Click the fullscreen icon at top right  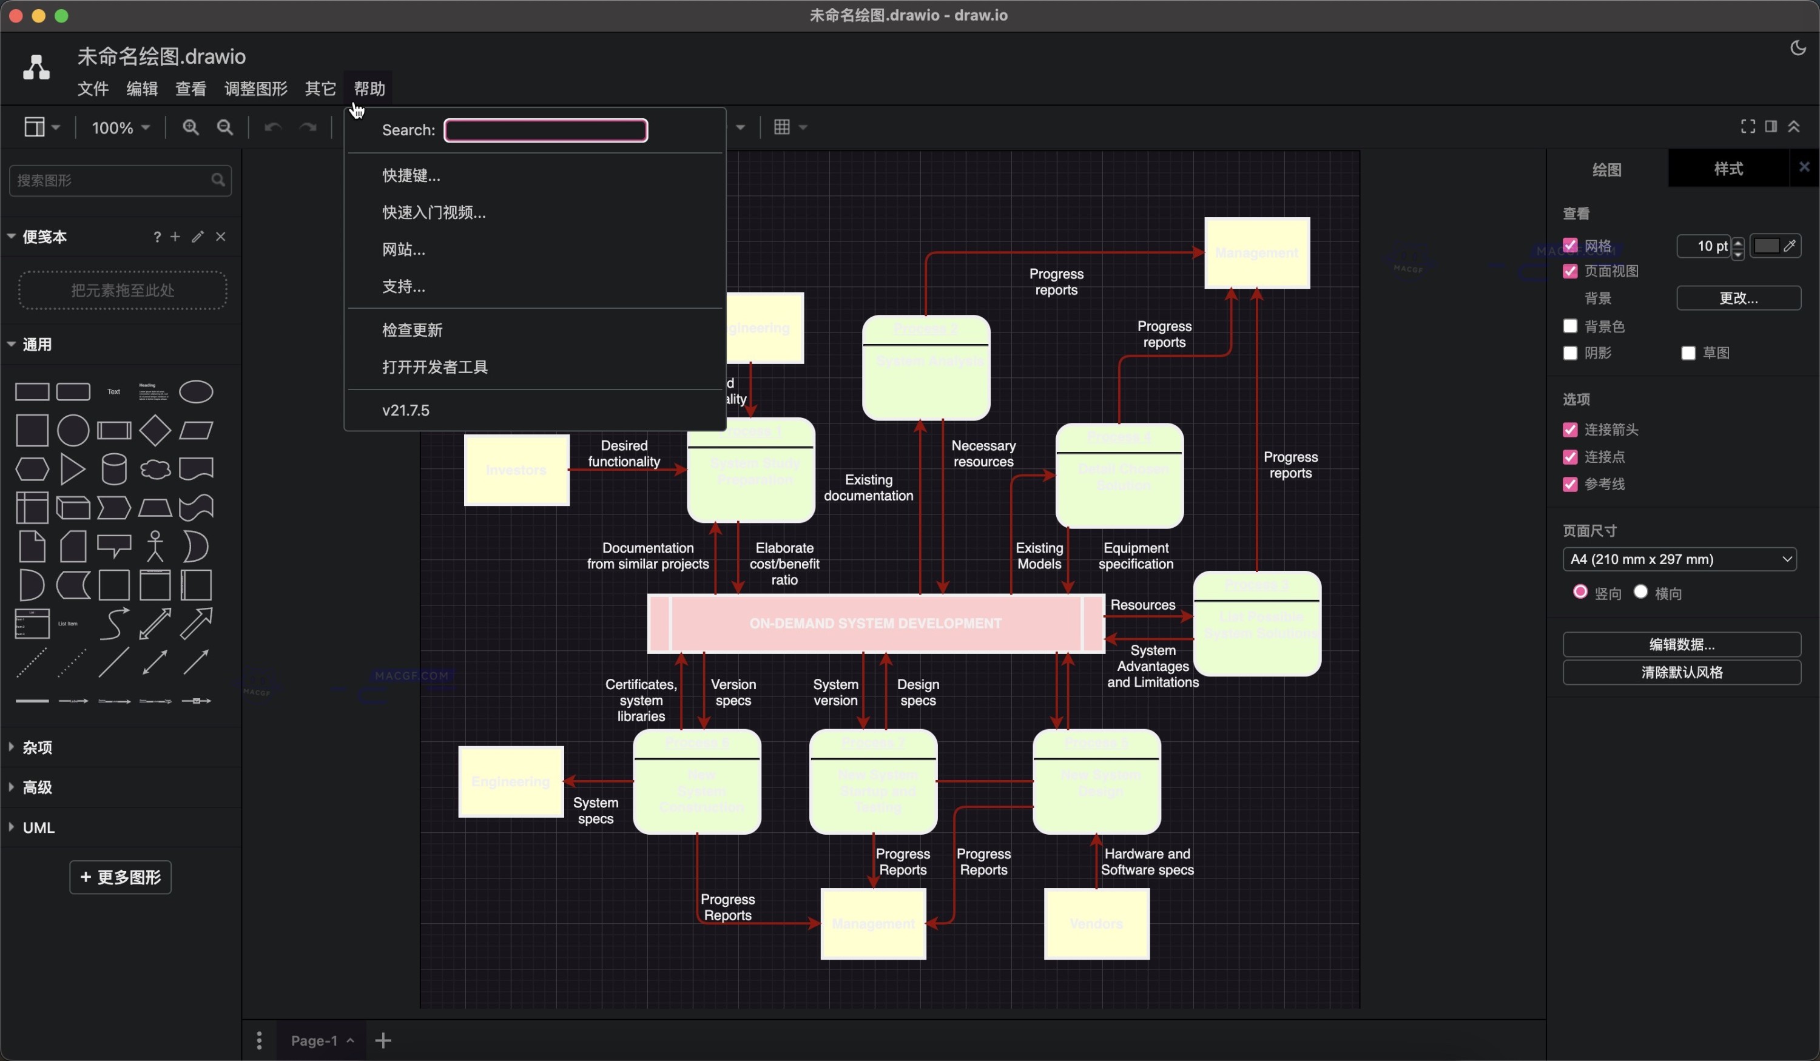[x=1748, y=126]
